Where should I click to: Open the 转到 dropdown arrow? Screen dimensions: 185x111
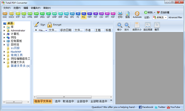point(155,13)
